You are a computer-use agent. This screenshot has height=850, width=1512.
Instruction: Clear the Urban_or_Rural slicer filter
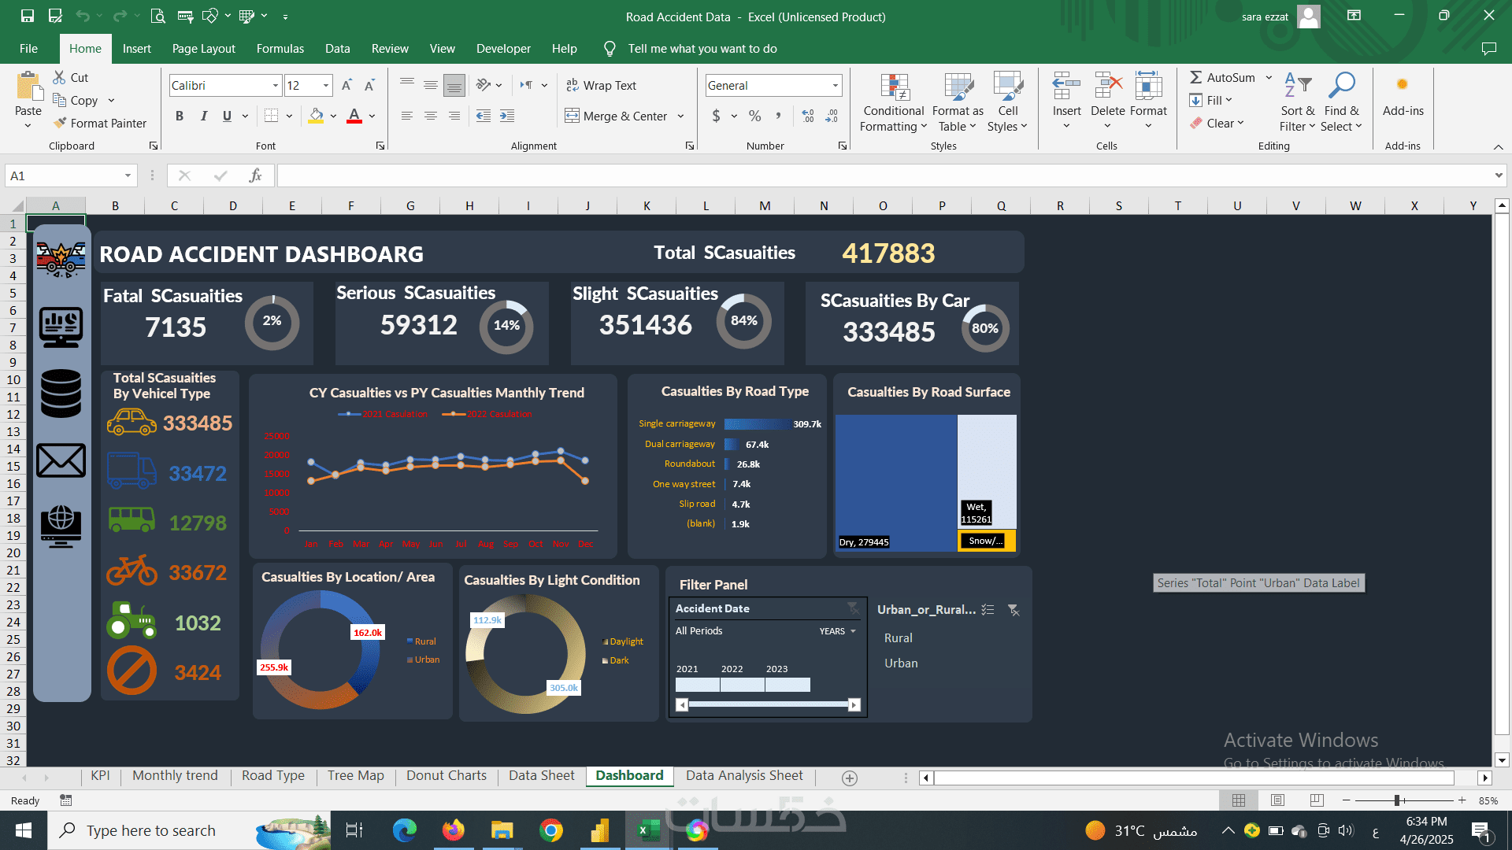pos(1014,610)
